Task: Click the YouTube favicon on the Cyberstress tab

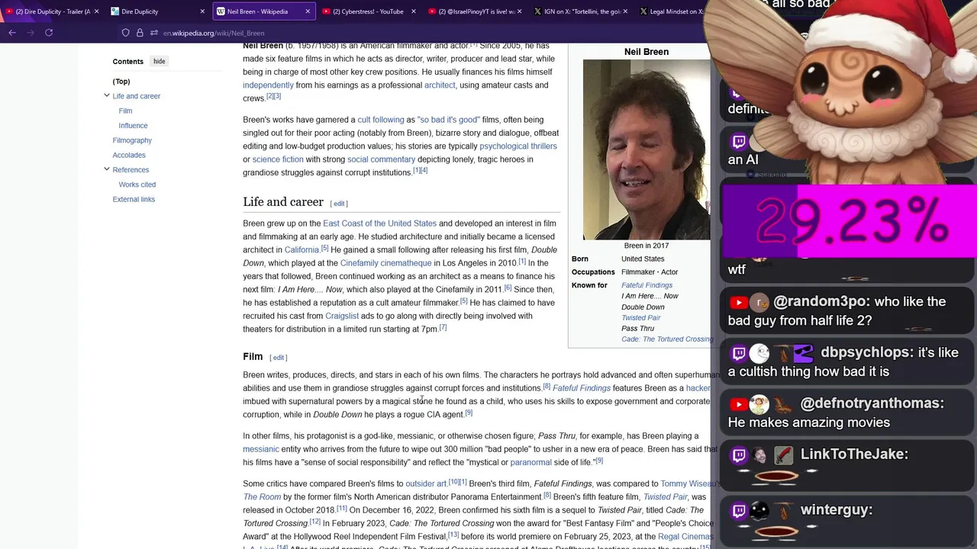Action: coord(326,11)
